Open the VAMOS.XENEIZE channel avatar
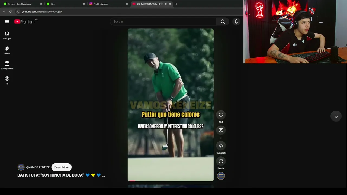The height and width of the screenshot is (195, 347). (x=21, y=167)
